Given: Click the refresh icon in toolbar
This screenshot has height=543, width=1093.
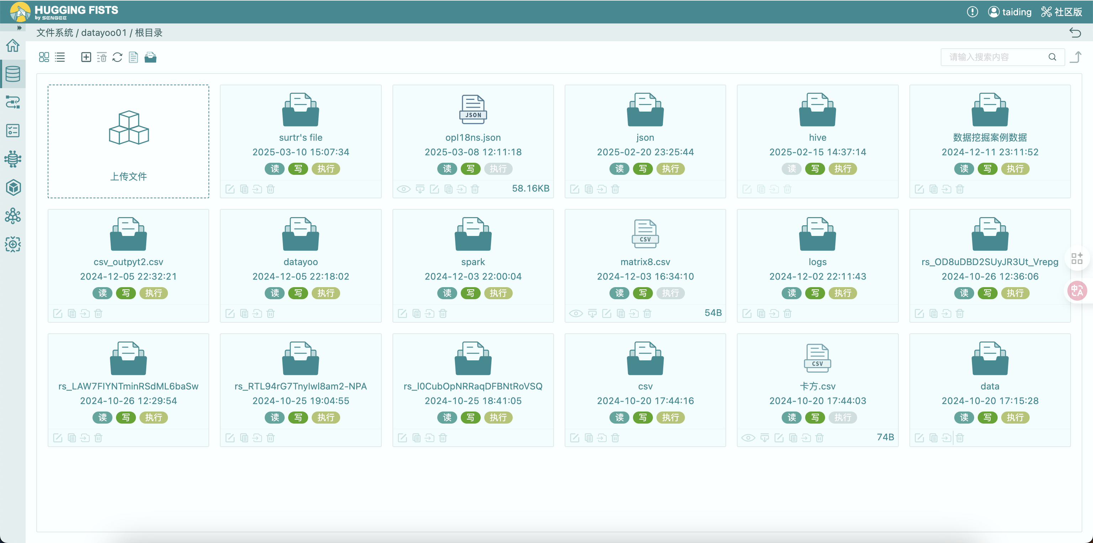Looking at the screenshot, I should (x=117, y=57).
